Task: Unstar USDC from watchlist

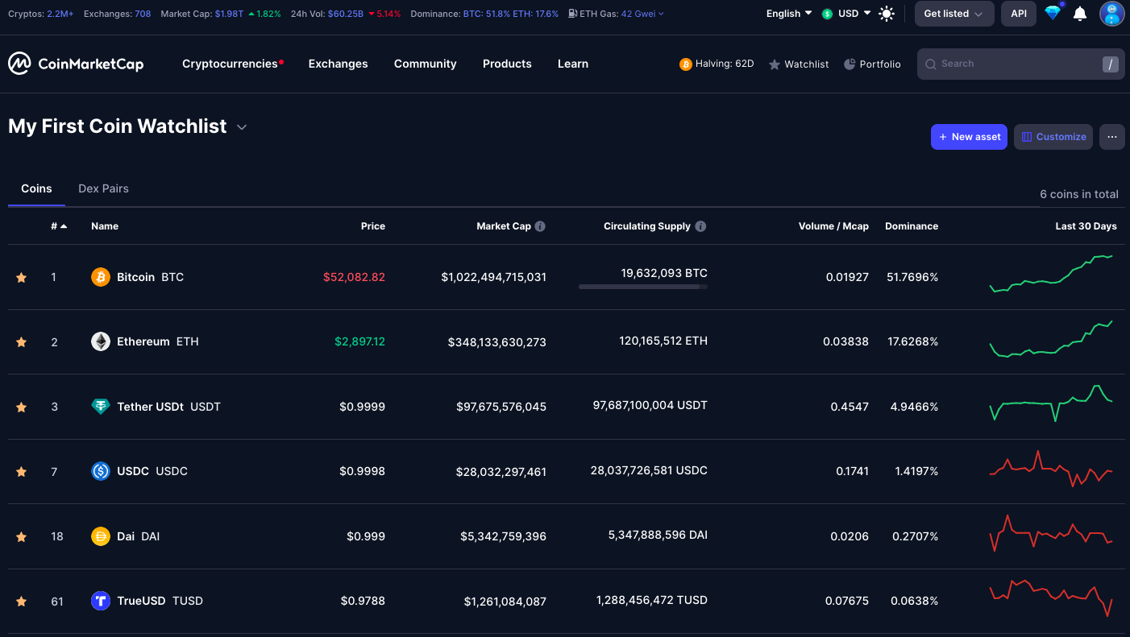Action: coord(21,471)
